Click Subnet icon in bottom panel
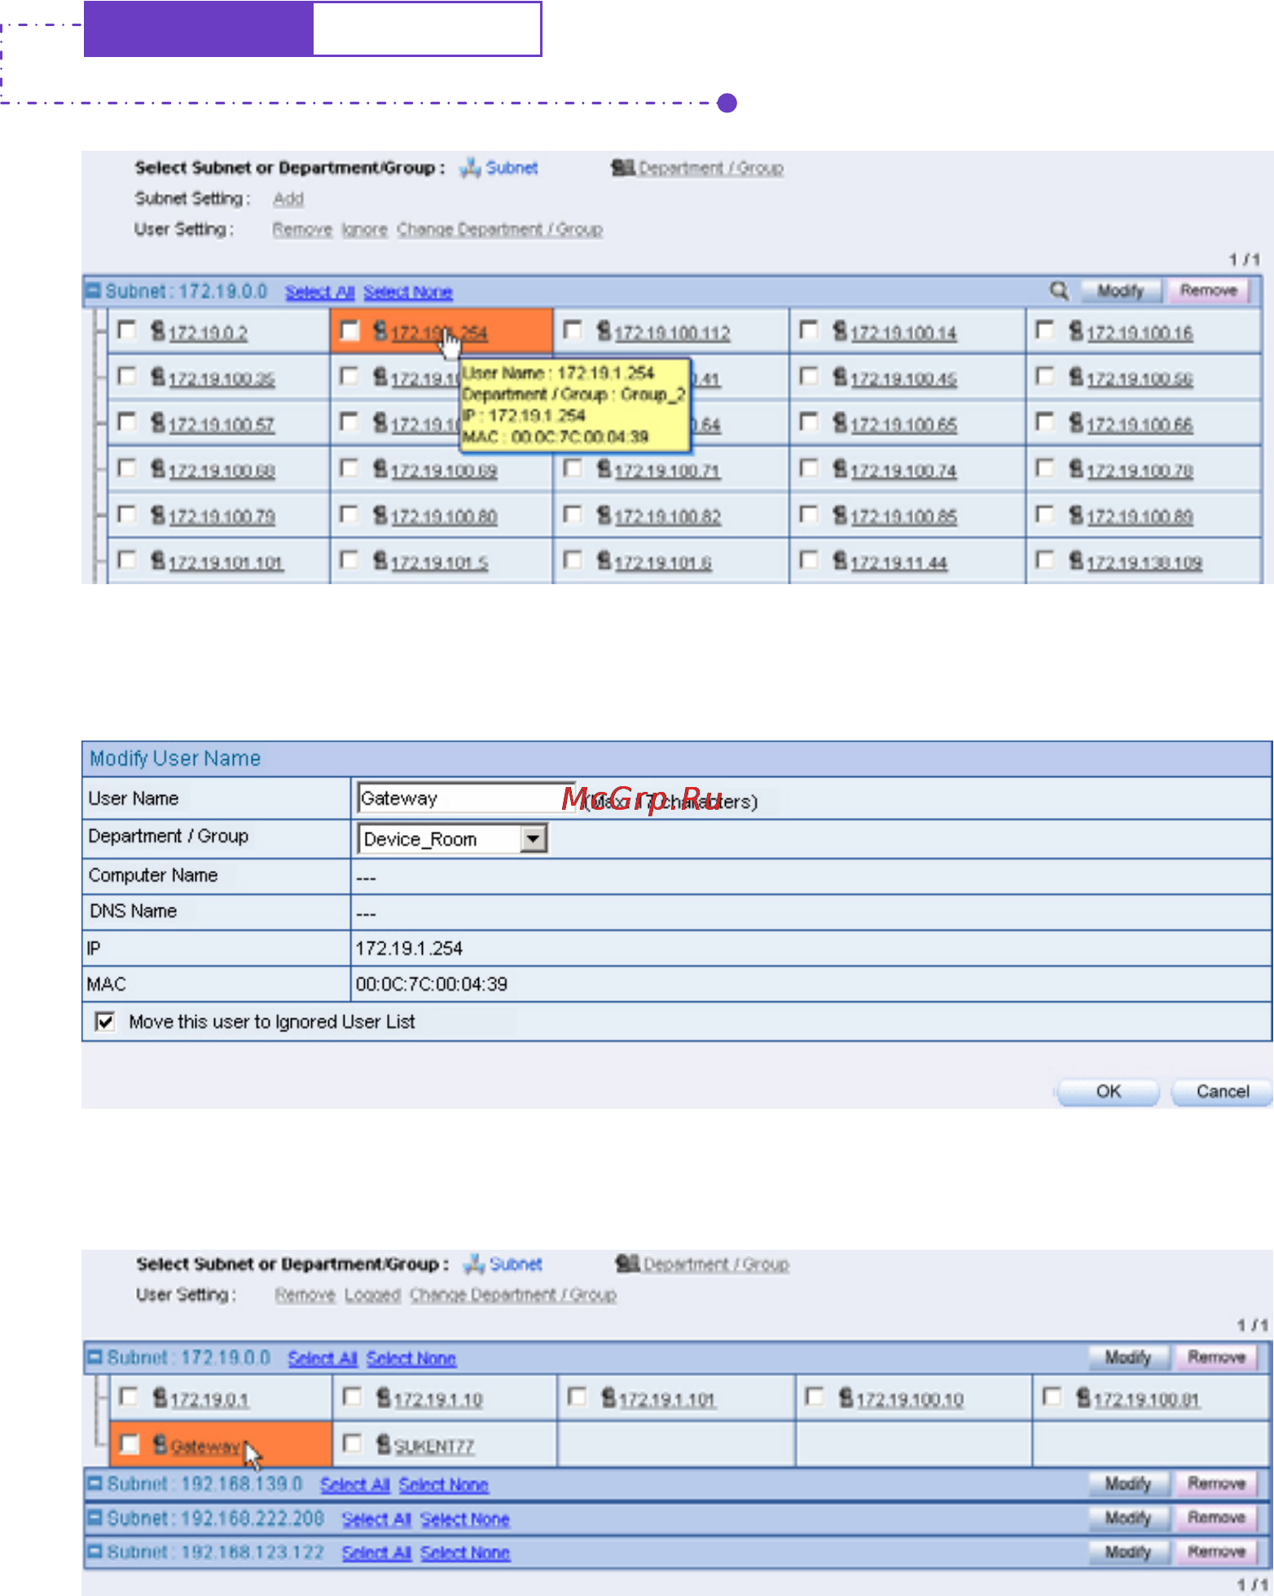This screenshot has height=1596, width=1274. [474, 1264]
